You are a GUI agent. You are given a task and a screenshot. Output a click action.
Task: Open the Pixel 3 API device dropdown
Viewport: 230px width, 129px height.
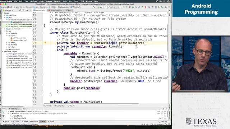click(x=114, y=7)
